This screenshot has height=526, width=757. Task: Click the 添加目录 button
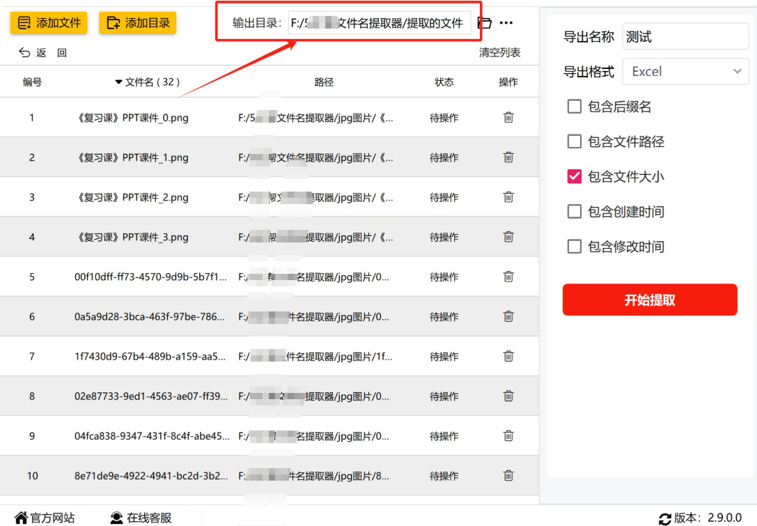(x=138, y=23)
